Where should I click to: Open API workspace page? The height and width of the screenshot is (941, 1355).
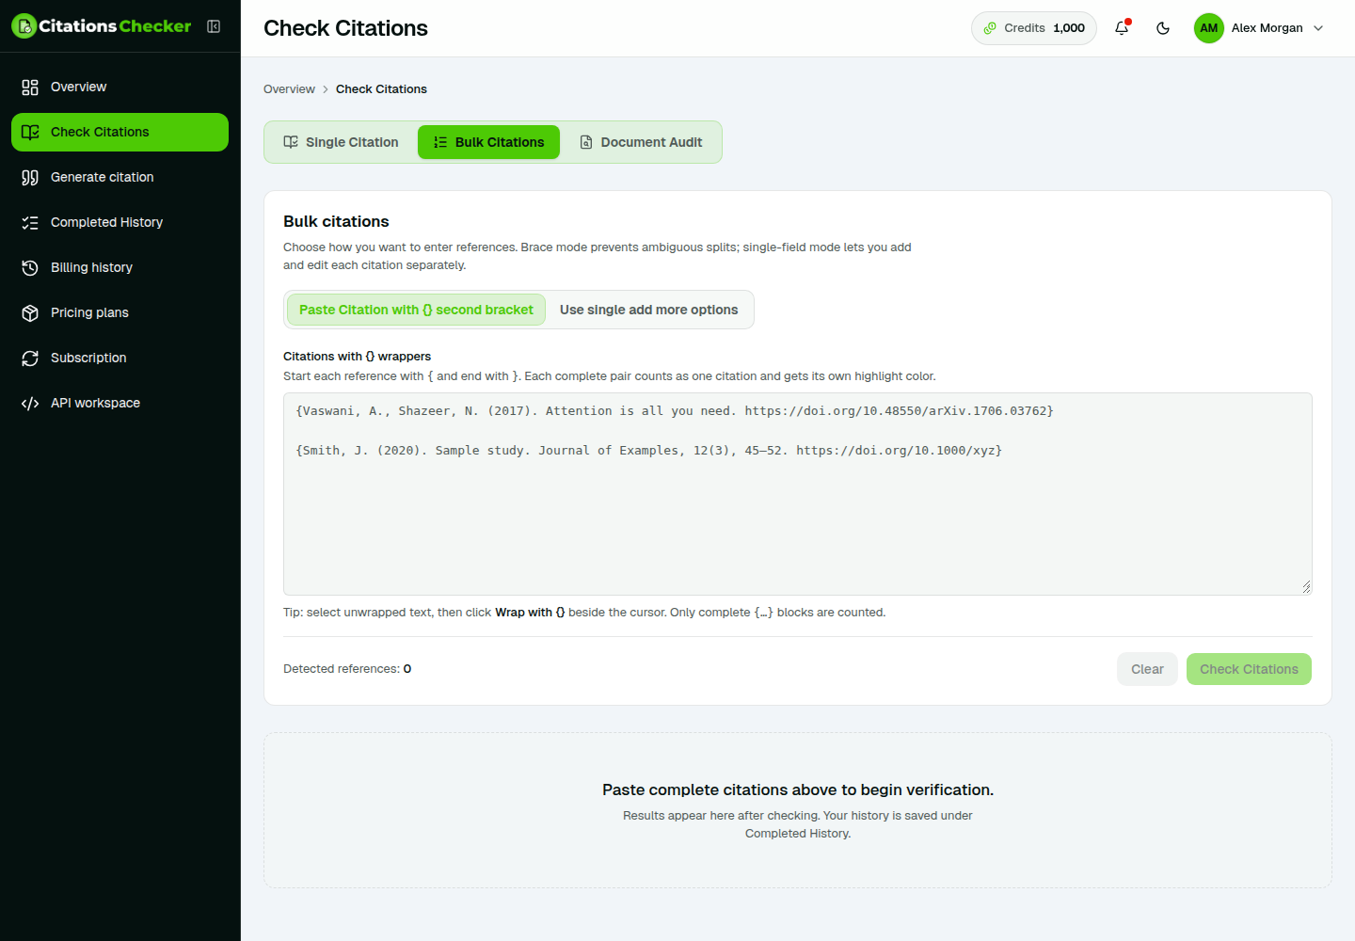pyautogui.click(x=120, y=403)
